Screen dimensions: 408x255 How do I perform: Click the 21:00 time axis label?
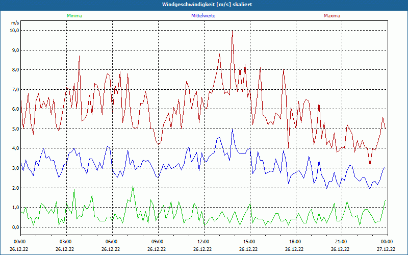342,242
